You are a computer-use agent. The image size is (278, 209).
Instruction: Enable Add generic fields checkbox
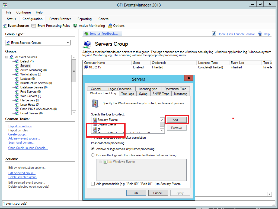[93, 184]
